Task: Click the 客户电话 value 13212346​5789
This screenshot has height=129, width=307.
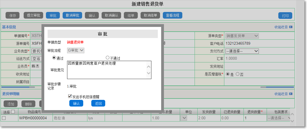Action: [x=238, y=43]
